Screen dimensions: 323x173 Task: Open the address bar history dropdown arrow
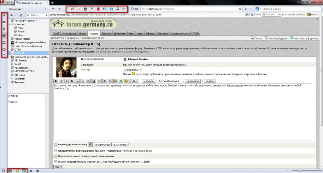[x=251, y=9]
